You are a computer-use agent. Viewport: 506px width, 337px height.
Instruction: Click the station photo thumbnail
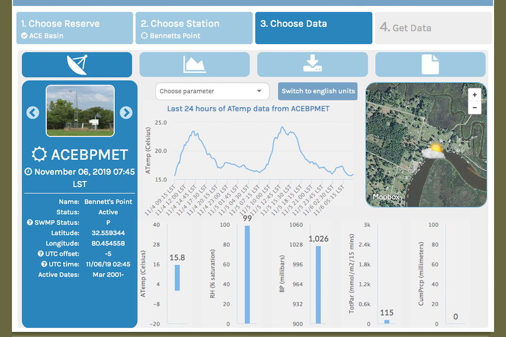79,111
